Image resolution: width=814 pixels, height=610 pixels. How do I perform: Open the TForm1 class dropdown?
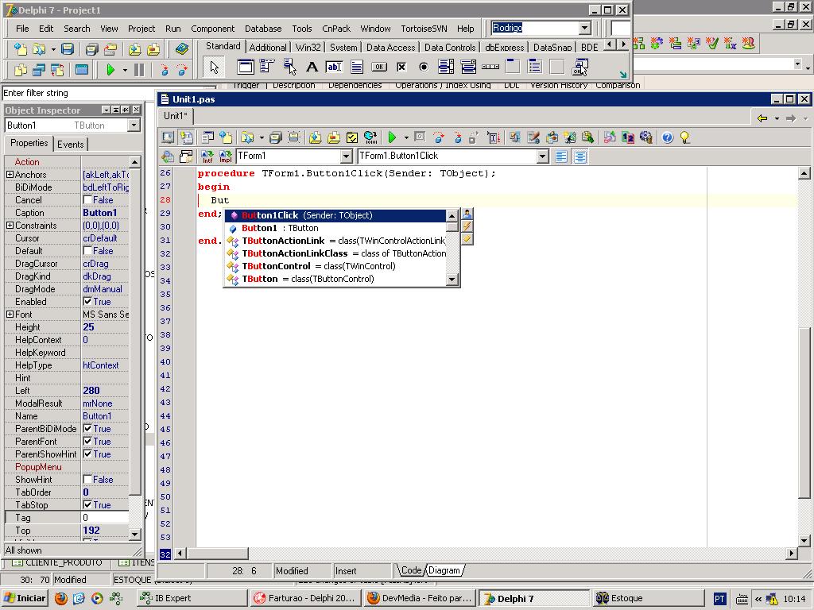pos(346,156)
